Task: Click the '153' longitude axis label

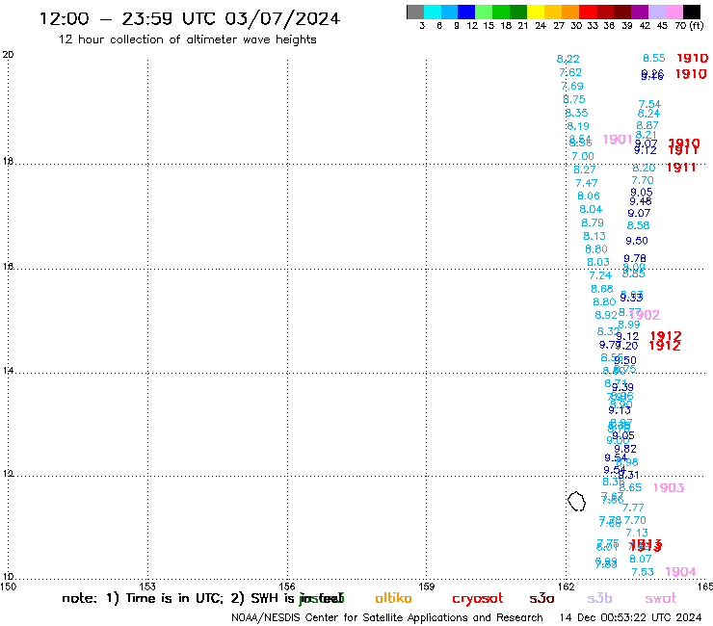Action: [x=147, y=587]
